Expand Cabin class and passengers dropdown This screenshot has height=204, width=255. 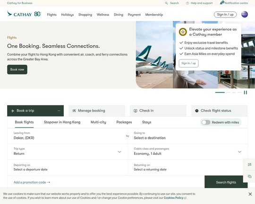(239, 152)
